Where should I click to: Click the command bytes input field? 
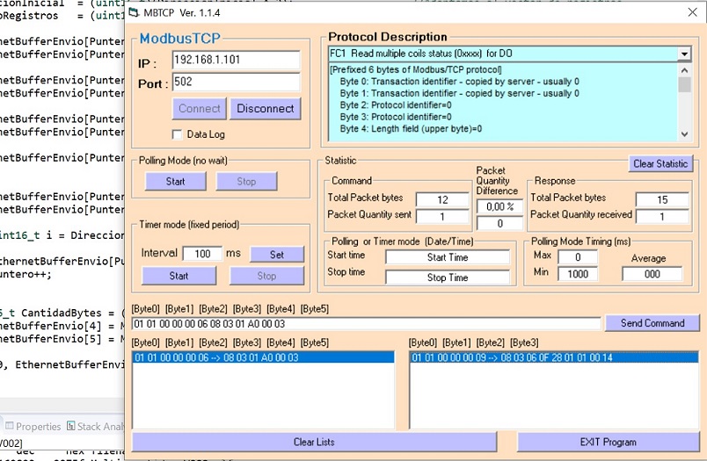pyautogui.click(x=366, y=324)
